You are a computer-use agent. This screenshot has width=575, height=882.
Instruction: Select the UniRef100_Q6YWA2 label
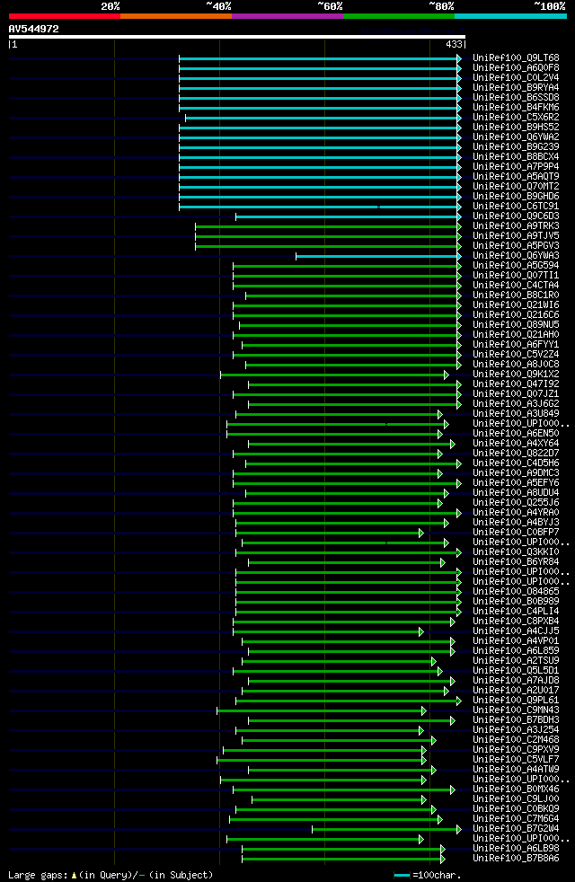[x=516, y=137]
